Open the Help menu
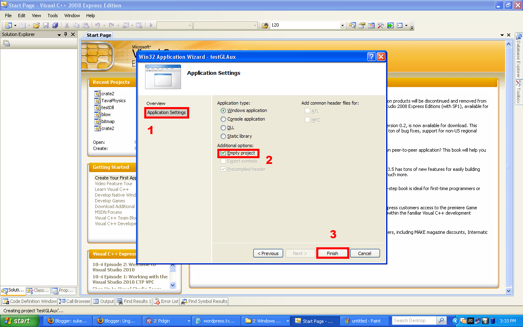The height and width of the screenshot is (327, 523). click(91, 16)
